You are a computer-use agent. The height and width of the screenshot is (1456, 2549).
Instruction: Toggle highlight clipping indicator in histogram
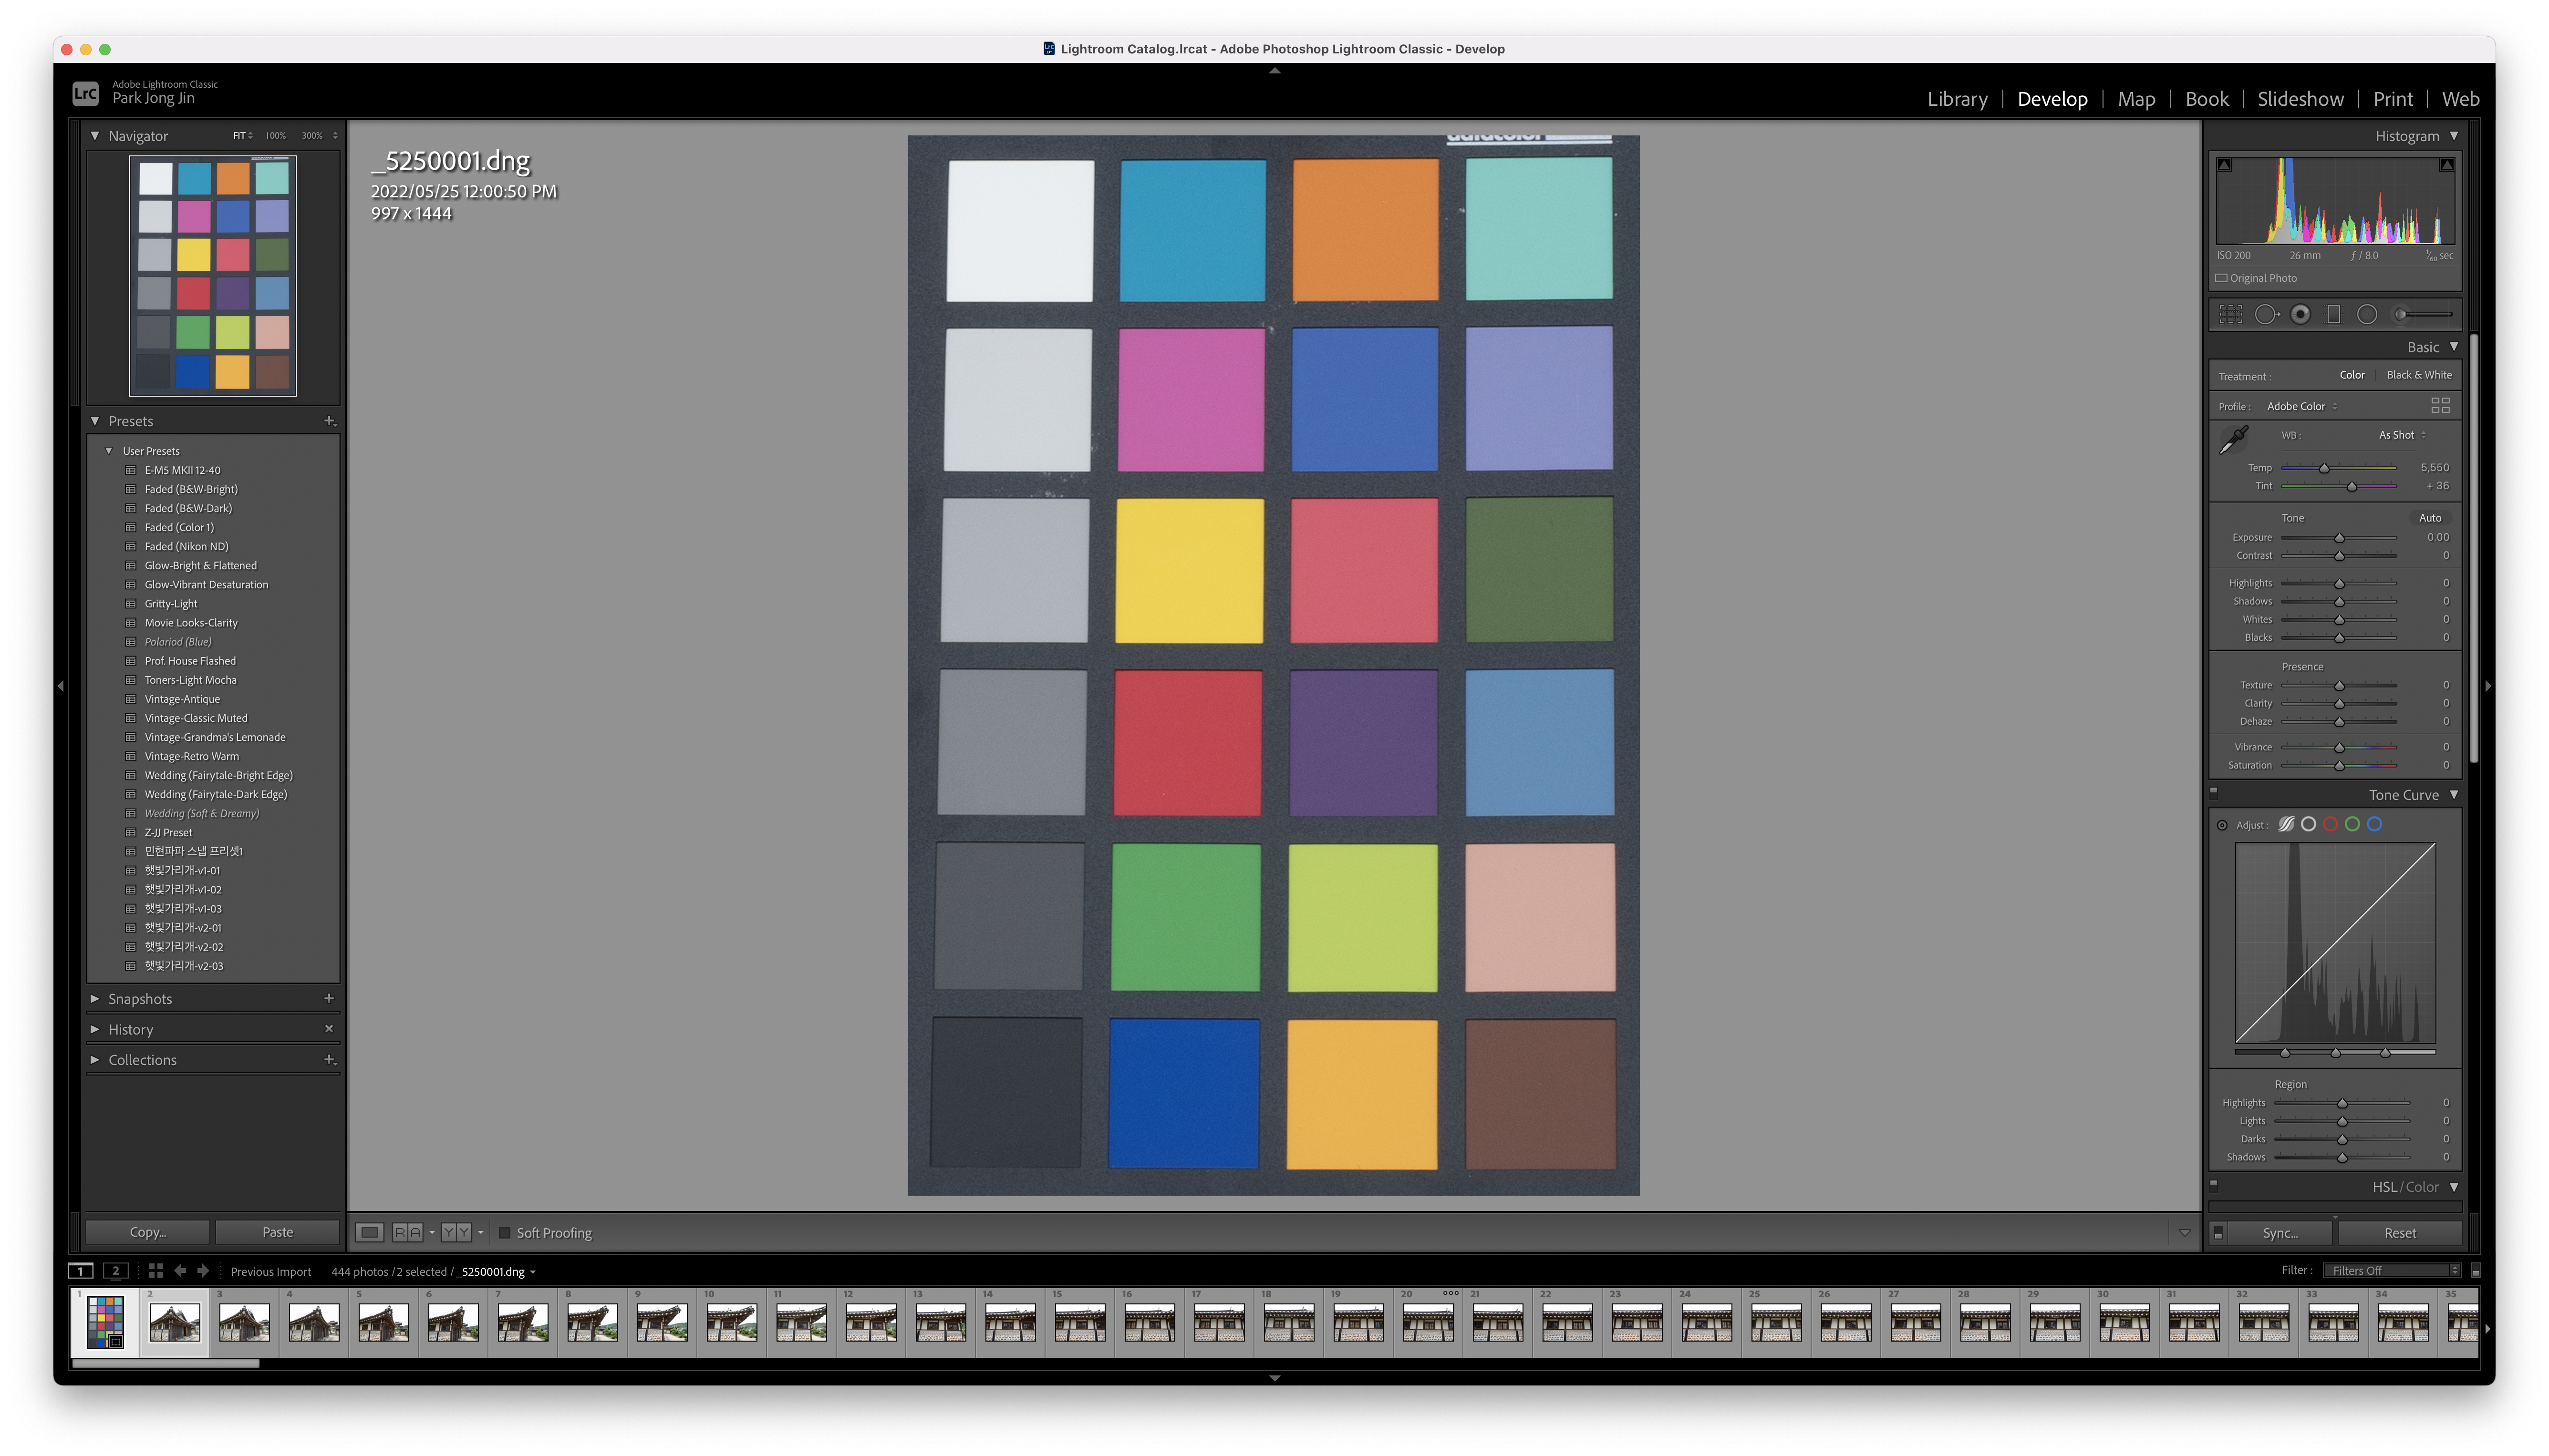(x=2446, y=165)
